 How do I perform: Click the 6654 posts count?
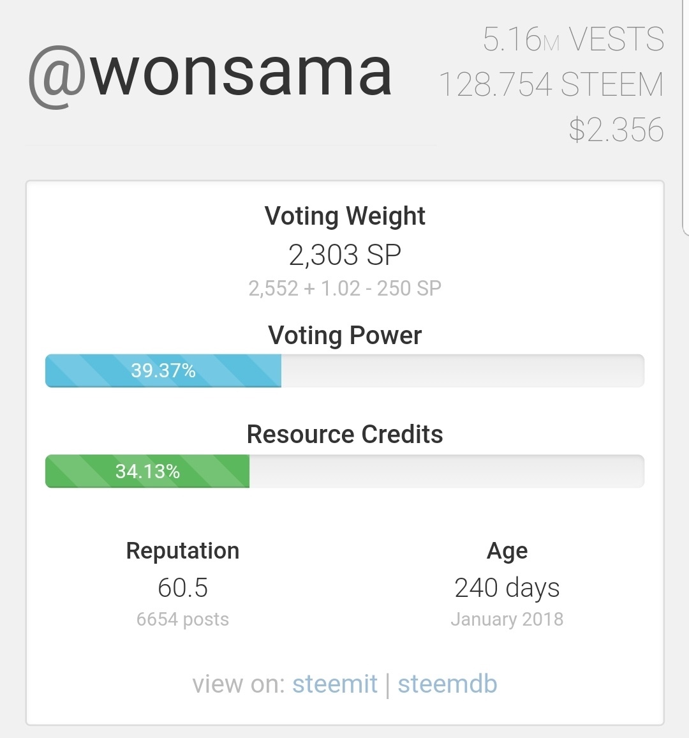point(182,619)
